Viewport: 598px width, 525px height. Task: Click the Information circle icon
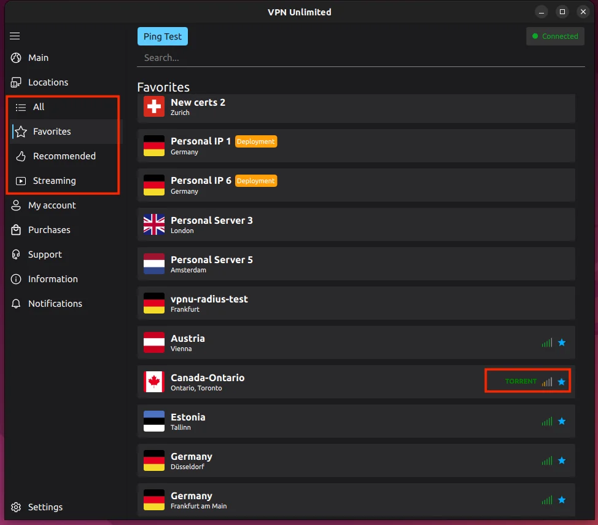[x=16, y=279]
